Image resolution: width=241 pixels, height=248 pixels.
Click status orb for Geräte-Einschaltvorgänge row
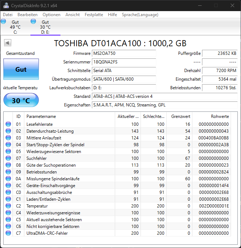point(8,185)
